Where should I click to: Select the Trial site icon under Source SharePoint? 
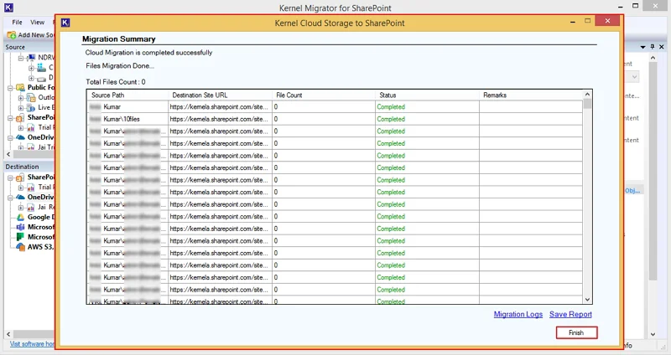tap(31, 128)
